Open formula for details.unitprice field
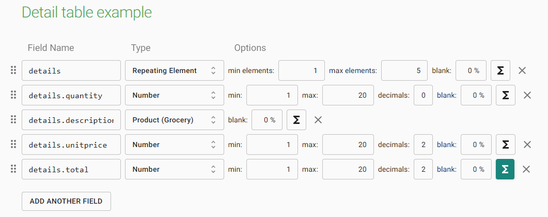The width and height of the screenshot is (548, 217). point(506,144)
